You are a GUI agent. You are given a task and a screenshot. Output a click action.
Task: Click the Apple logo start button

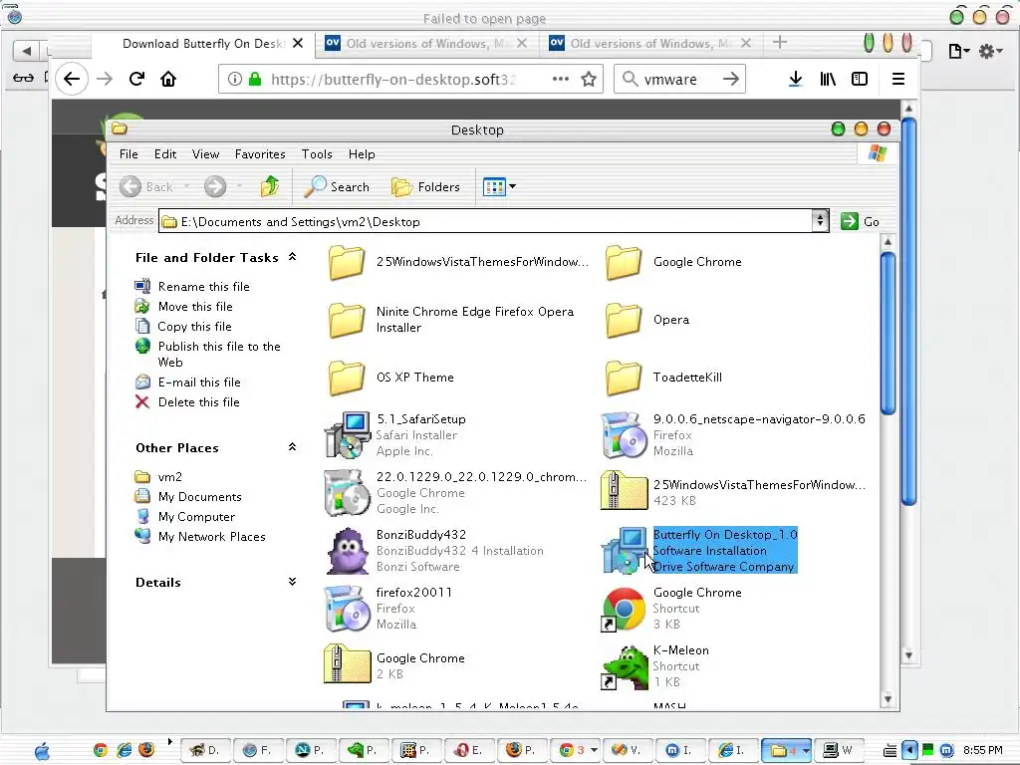coord(42,751)
